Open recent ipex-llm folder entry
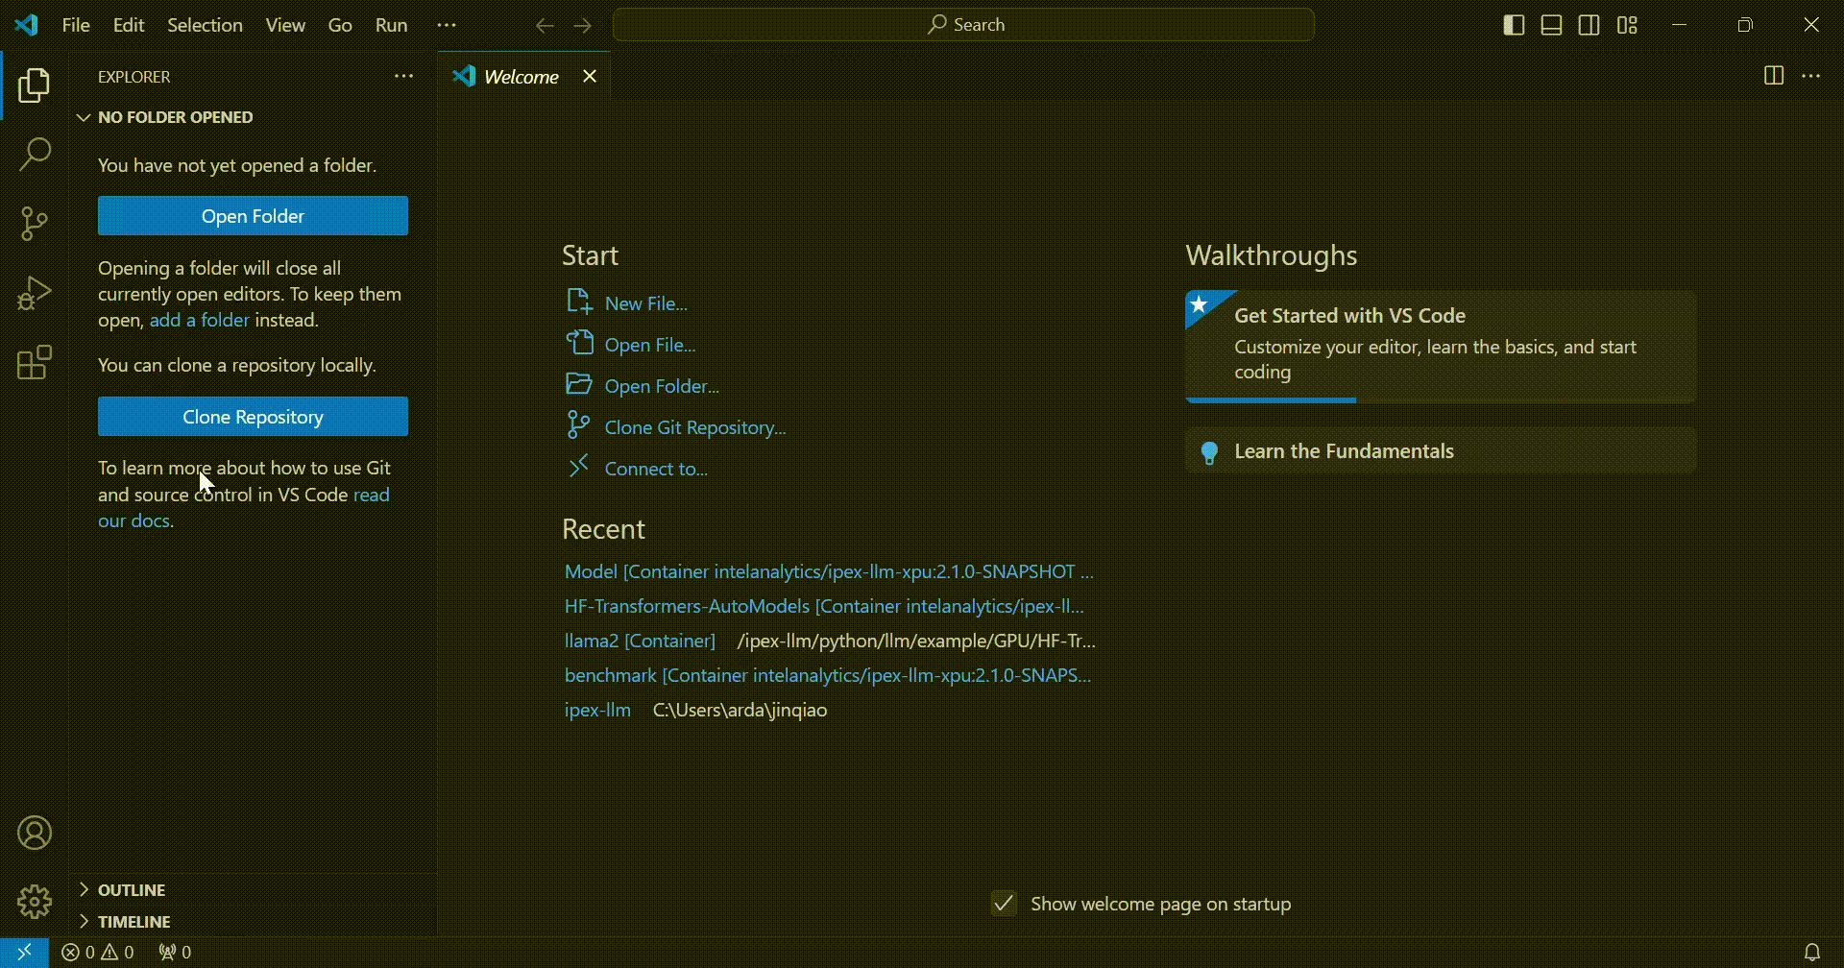Image resolution: width=1844 pixels, height=968 pixels. pos(597,710)
